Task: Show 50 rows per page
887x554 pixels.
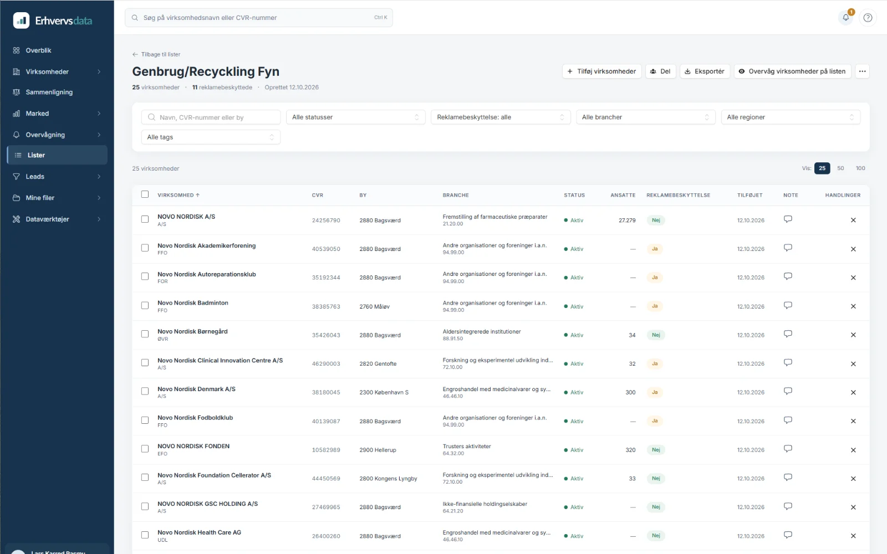Action: [x=840, y=168]
